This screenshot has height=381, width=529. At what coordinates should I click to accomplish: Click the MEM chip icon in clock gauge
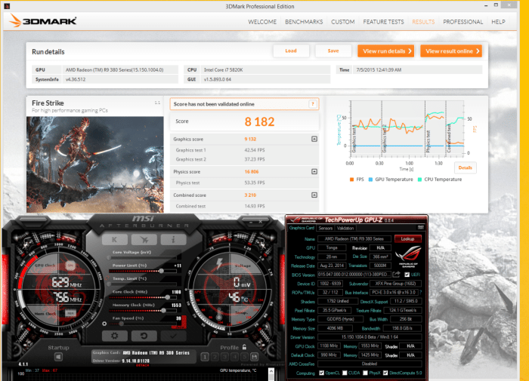(70, 313)
